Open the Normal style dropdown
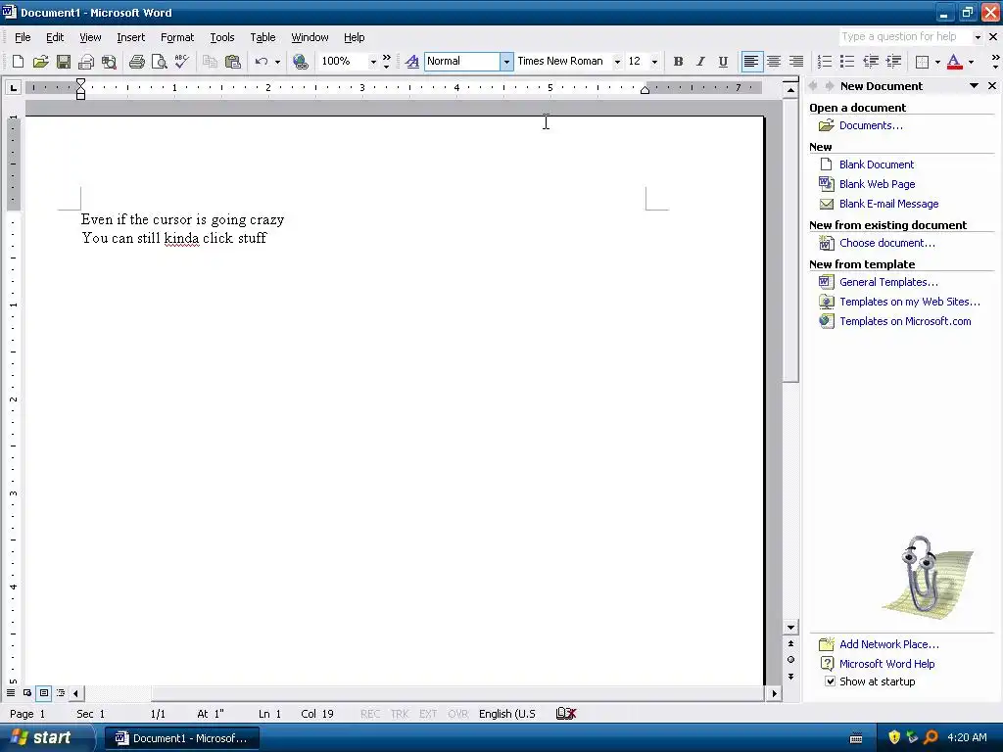Image resolution: width=1003 pixels, height=752 pixels. pyautogui.click(x=506, y=62)
